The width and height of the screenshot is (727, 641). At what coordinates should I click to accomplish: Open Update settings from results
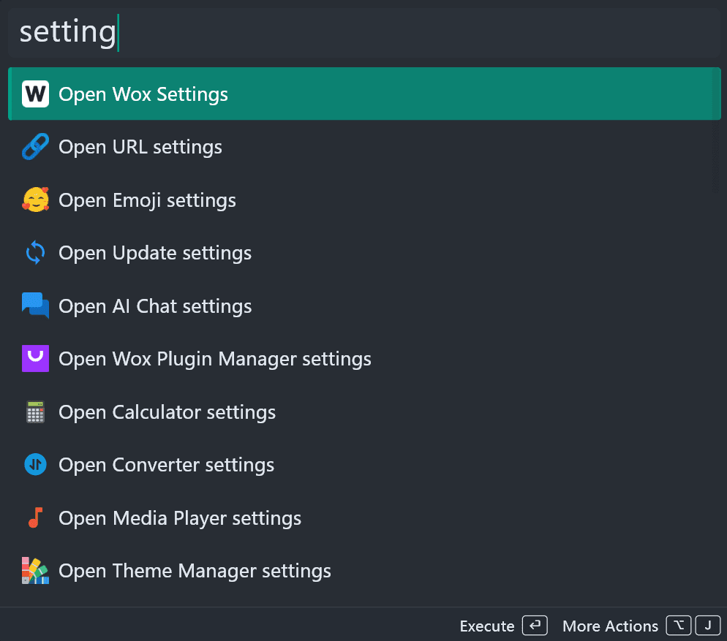point(364,253)
